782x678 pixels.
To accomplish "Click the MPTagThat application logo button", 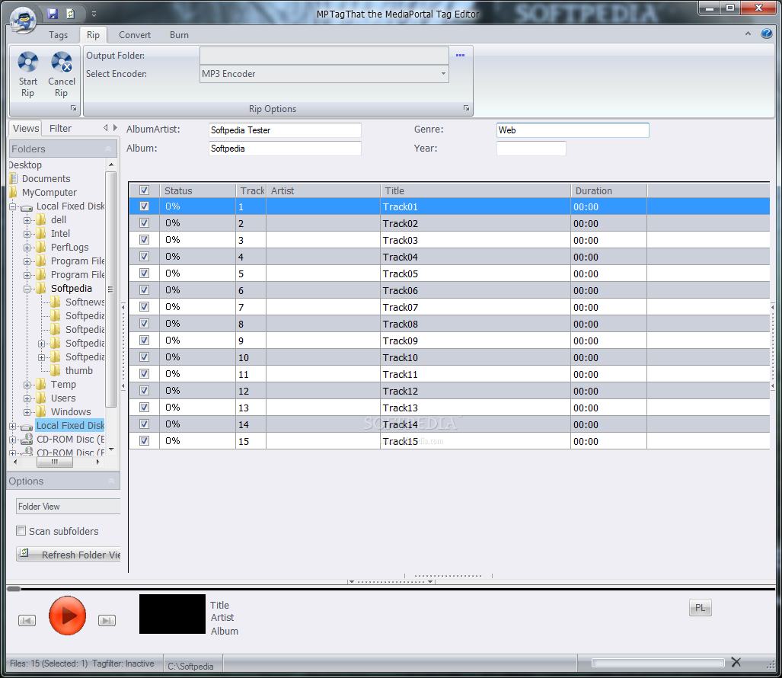I will [22, 20].
